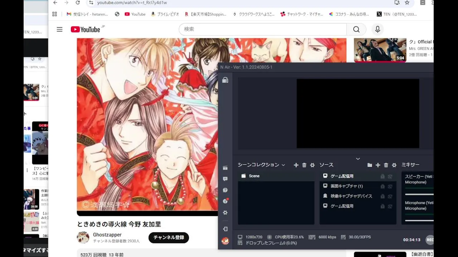The image size is (458, 257).
Task: Click the 6000 kbps bitrate status entry
Action: pos(322,237)
